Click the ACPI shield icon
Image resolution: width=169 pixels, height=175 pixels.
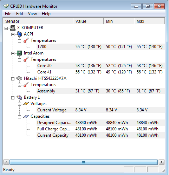[19, 34]
